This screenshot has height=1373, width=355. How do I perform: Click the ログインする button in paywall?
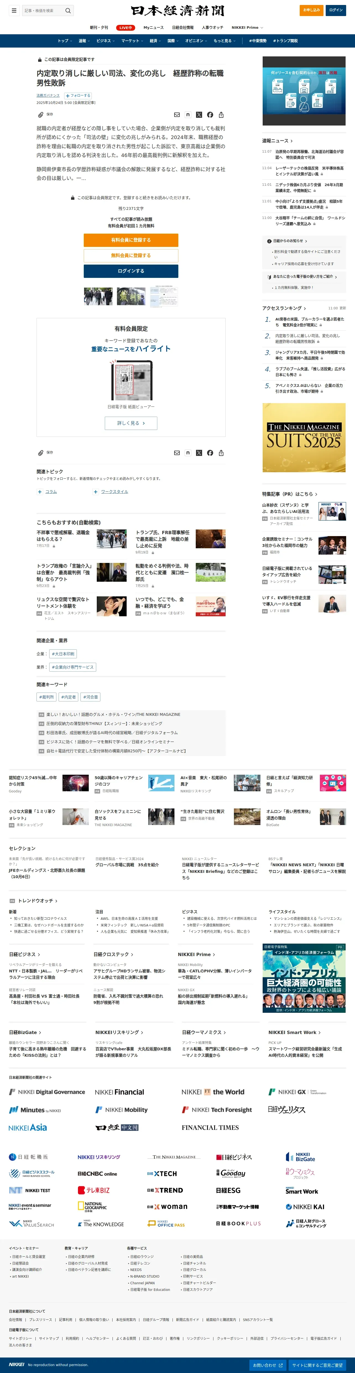[131, 271]
